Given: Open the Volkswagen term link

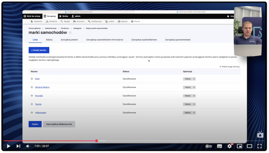Looking at the screenshot, I should tap(40, 113).
